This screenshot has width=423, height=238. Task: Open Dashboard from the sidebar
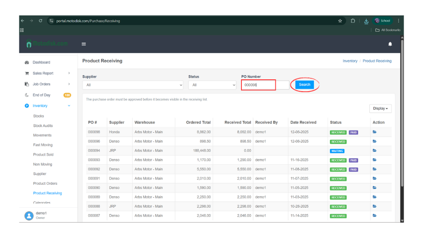[x=41, y=63]
